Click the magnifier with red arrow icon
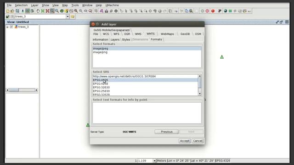The height and width of the screenshot is (165, 294). tap(90, 11)
